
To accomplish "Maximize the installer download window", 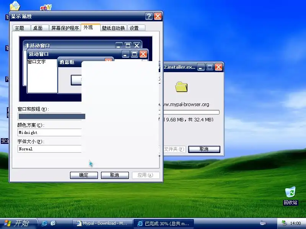I will tap(210, 67).
